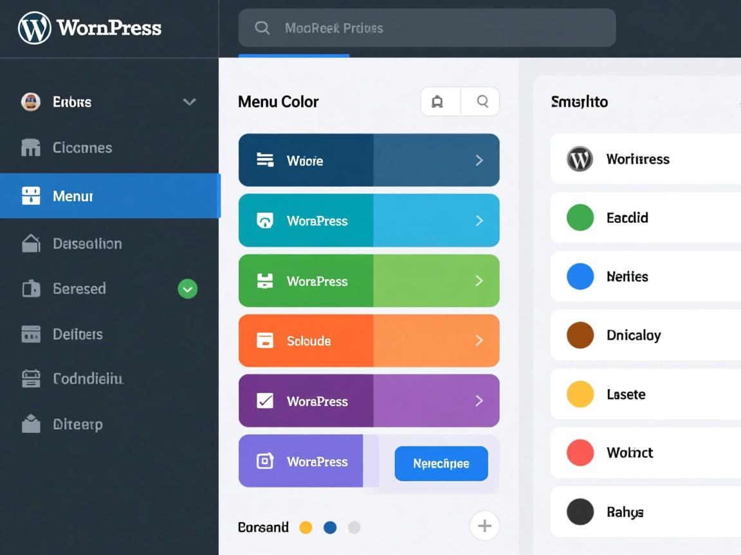Click the Diteerp sidebar icon
This screenshot has height=555, width=741.
tap(30, 424)
